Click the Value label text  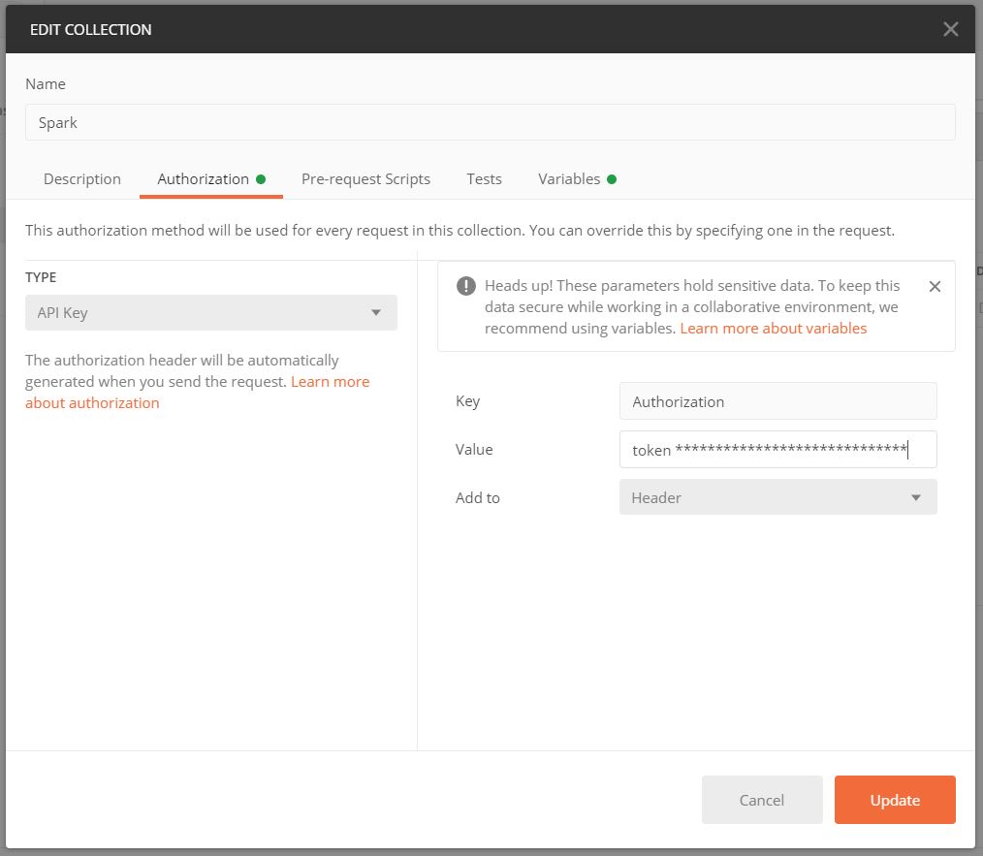point(474,450)
